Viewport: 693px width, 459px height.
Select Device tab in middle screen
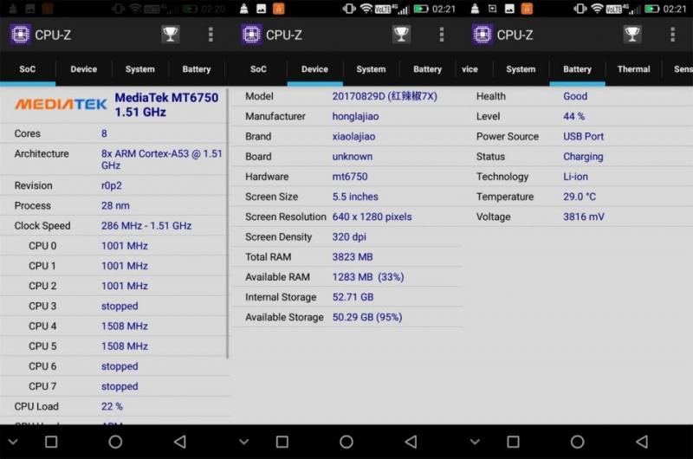[314, 69]
